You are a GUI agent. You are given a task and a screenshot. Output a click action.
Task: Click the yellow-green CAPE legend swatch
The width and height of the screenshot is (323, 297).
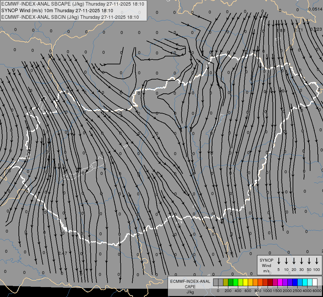[241, 282]
